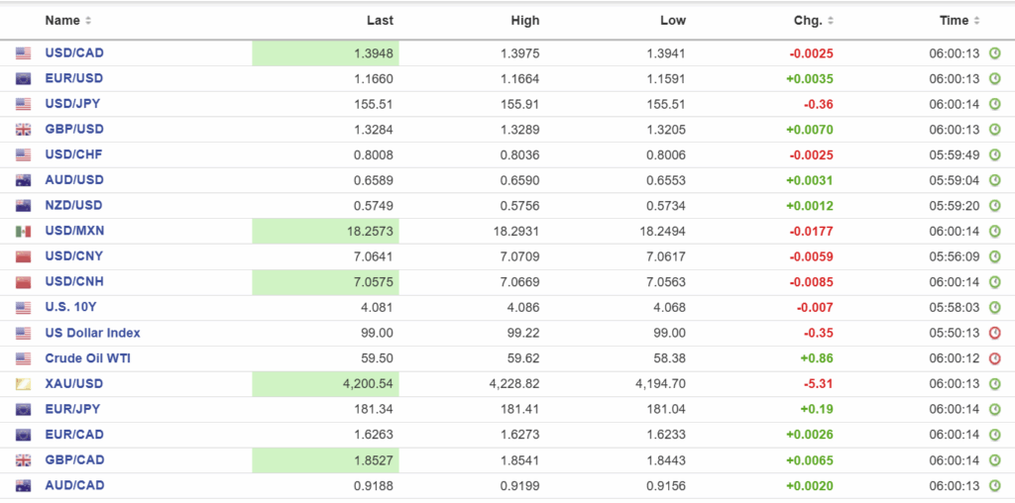1015x503 pixels.
Task: Sort the table by Name column arrows
Action: click(x=88, y=21)
